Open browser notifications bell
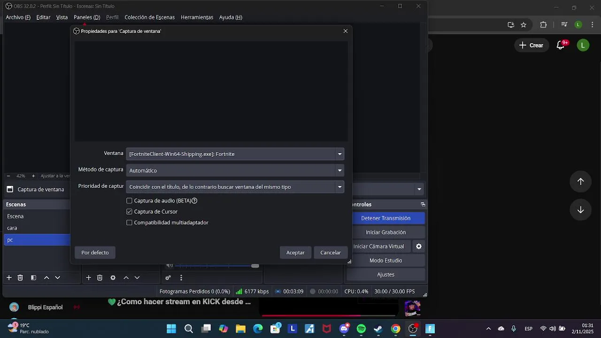601x338 pixels. [561, 45]
